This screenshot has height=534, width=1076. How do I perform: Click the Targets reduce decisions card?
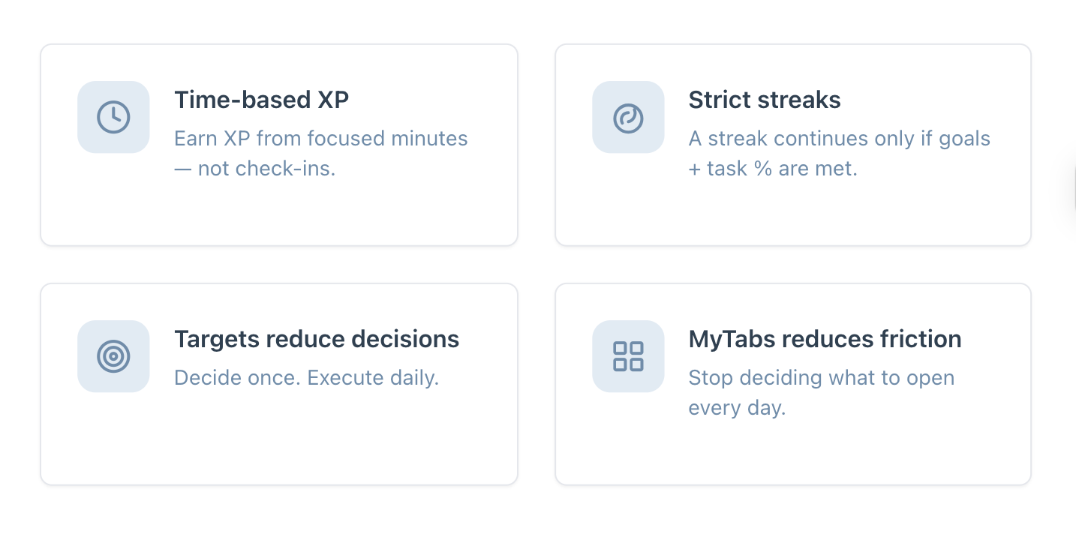(278, 383)
